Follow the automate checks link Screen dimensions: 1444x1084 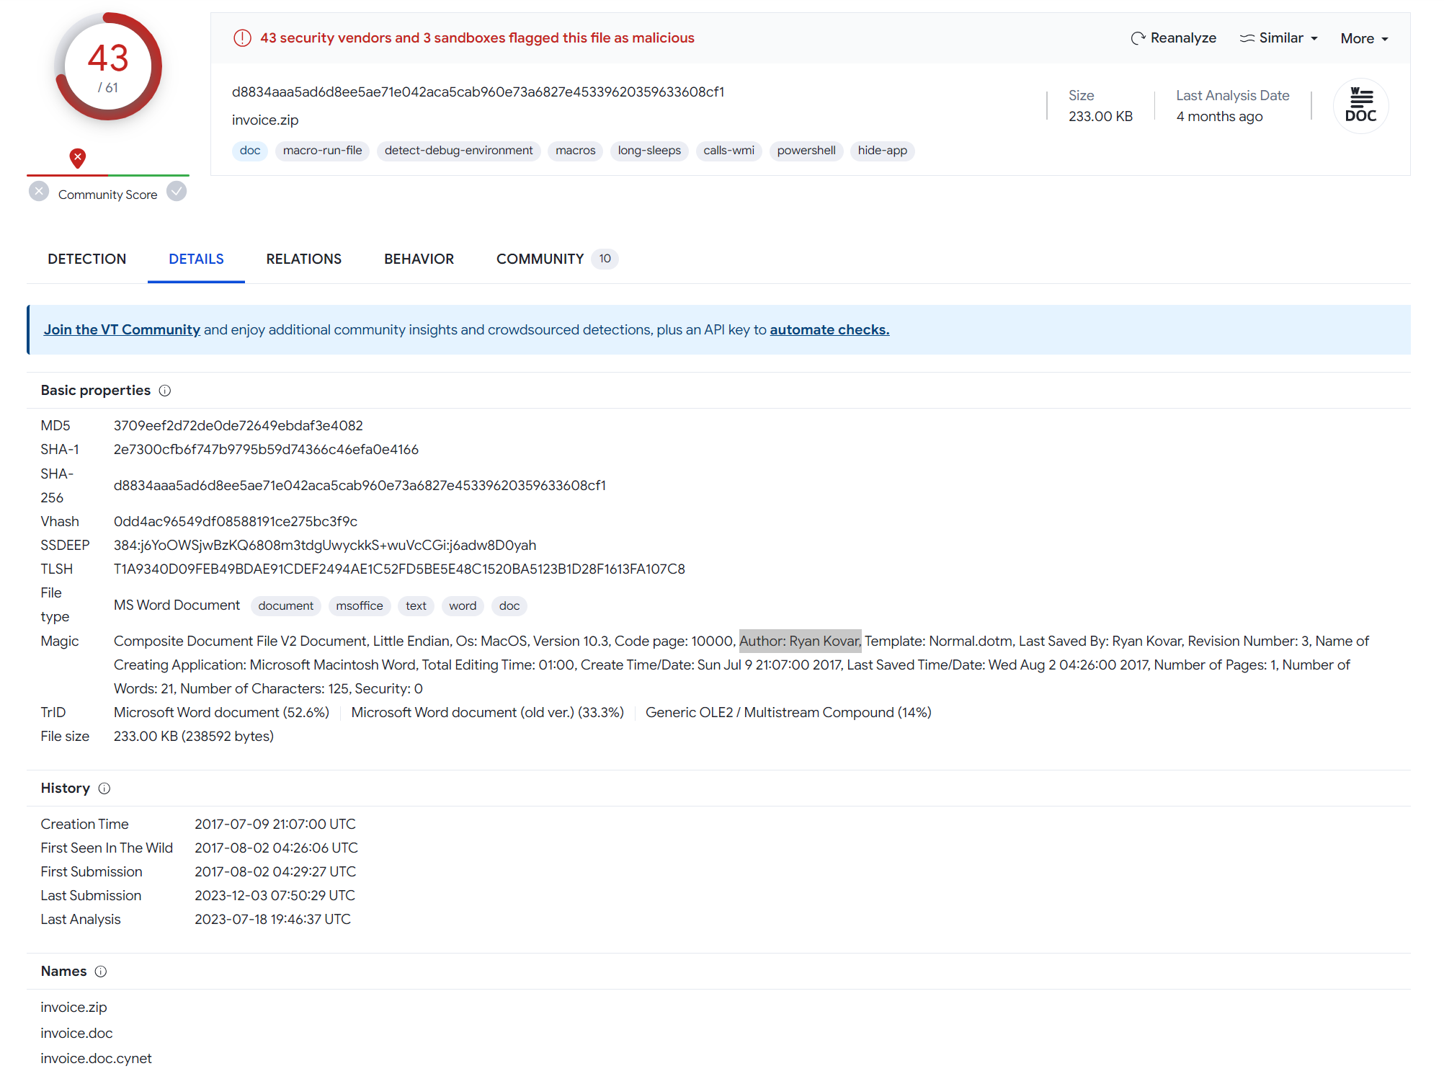click(x=829, y=329)
